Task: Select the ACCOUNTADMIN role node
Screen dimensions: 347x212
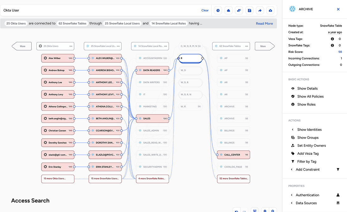Action: pos(153,58)
